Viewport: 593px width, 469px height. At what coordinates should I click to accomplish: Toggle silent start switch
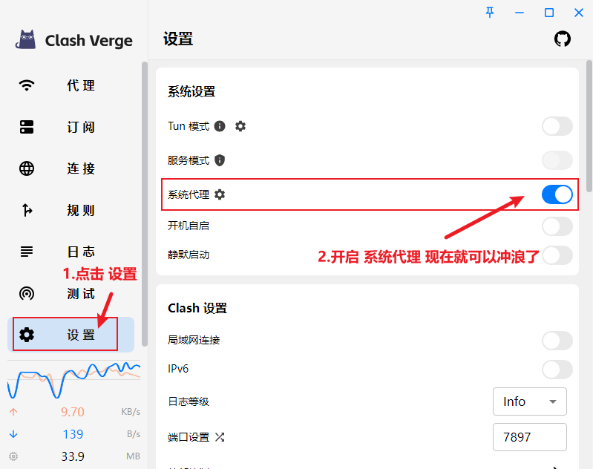pyautogui.click(x=557, y=255)
